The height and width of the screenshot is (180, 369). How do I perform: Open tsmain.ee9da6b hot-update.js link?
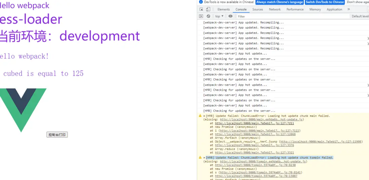[263, 162]
